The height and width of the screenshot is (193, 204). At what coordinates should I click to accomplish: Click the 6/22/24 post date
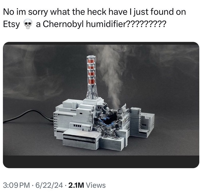[x=48, y=185]
